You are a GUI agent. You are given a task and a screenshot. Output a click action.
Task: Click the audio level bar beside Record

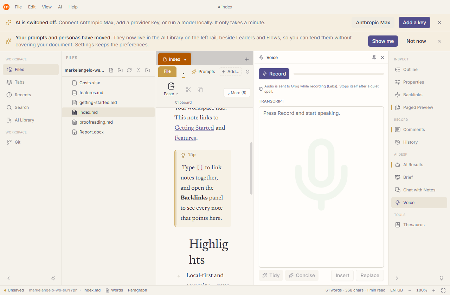(x=339, y=74)
